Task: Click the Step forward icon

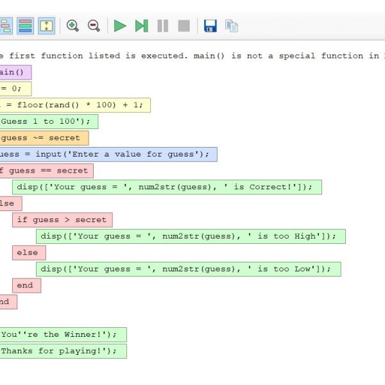Action: [x=141, y=26]
